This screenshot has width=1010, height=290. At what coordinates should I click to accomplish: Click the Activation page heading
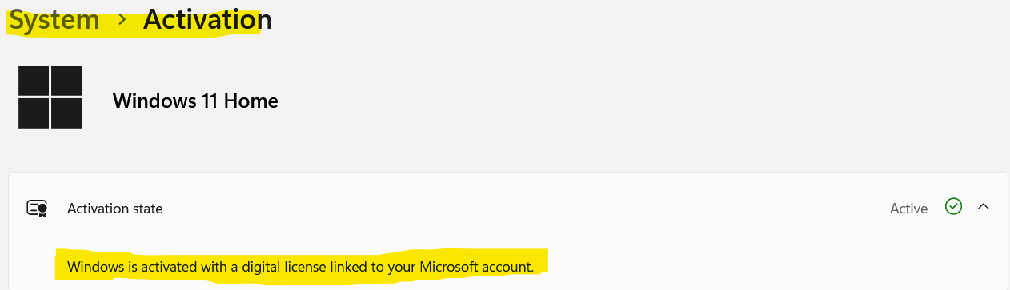coord(207,20)
